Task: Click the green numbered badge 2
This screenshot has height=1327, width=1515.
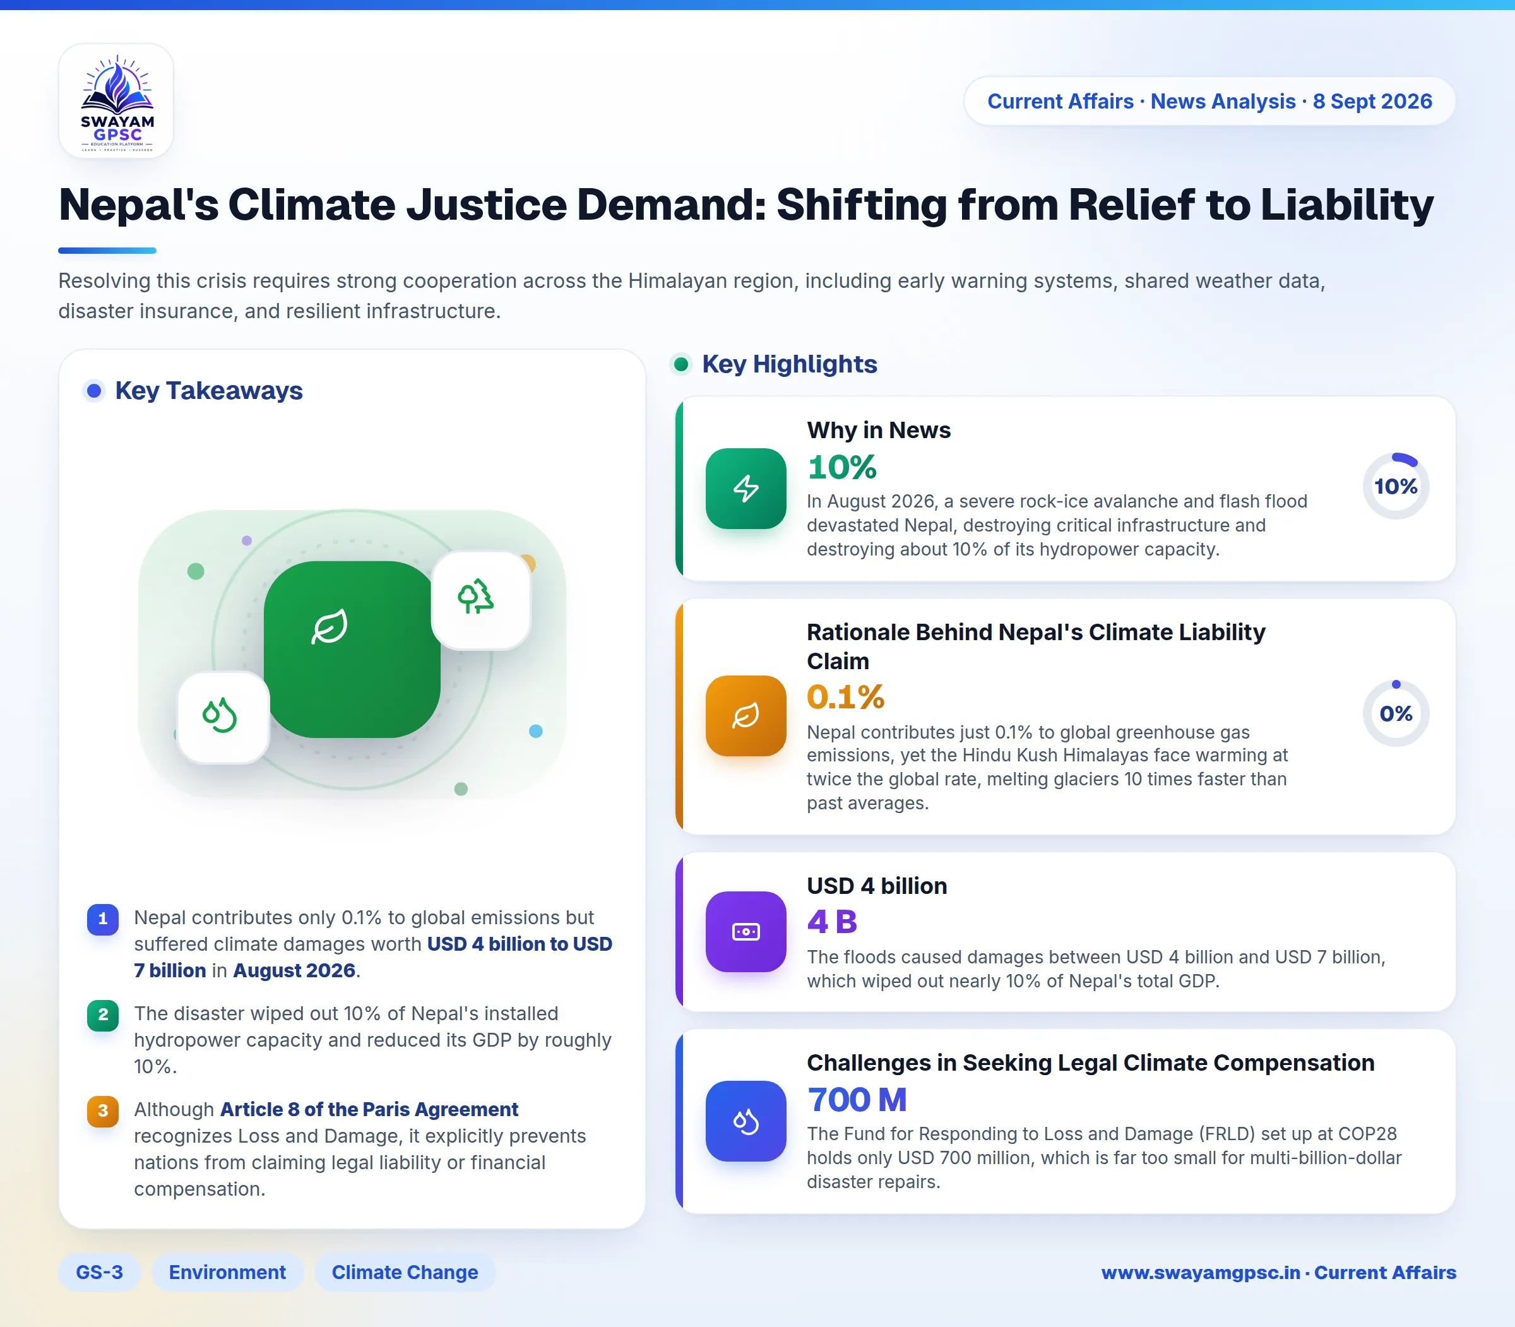Action: point(103,1015)
